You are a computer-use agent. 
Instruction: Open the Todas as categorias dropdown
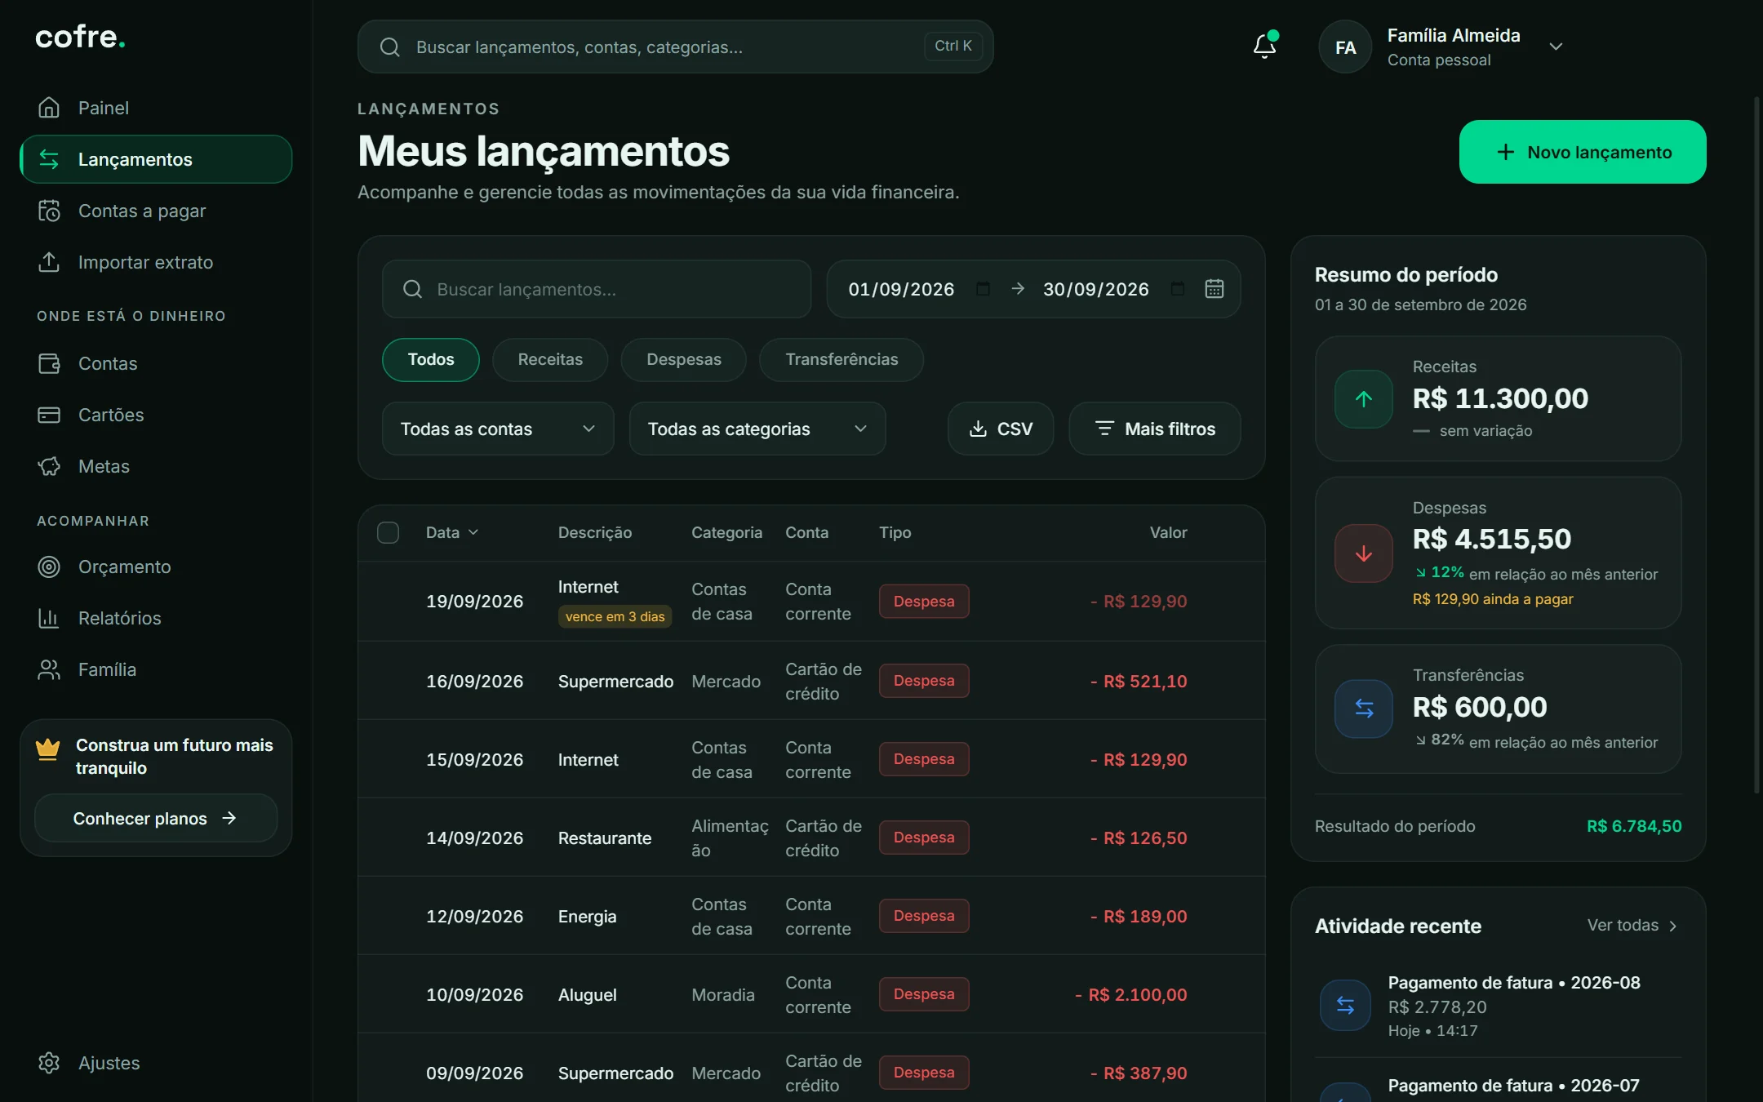tap(757, 429)
